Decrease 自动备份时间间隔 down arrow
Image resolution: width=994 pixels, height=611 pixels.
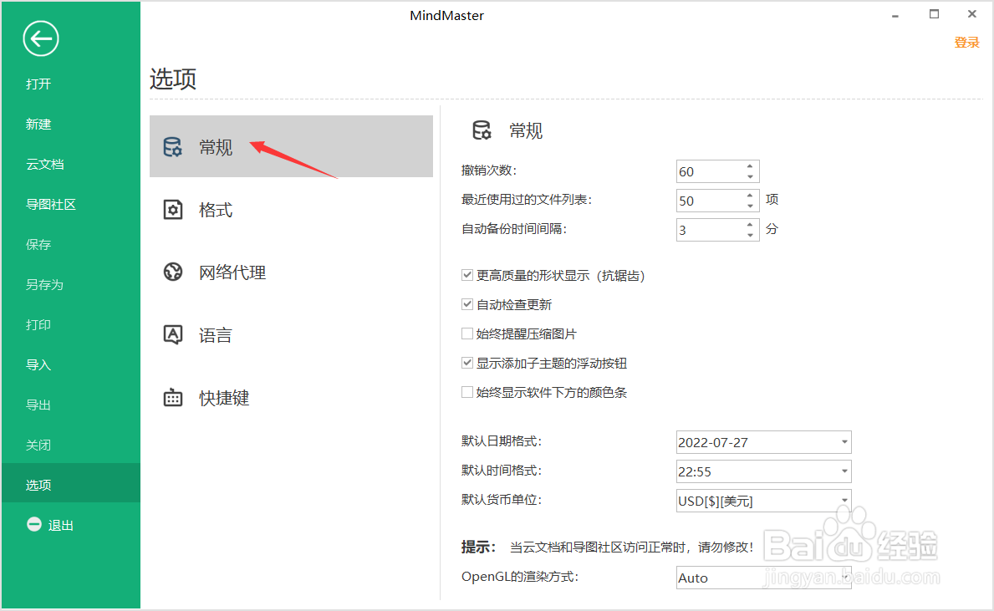tap(750, 235)
